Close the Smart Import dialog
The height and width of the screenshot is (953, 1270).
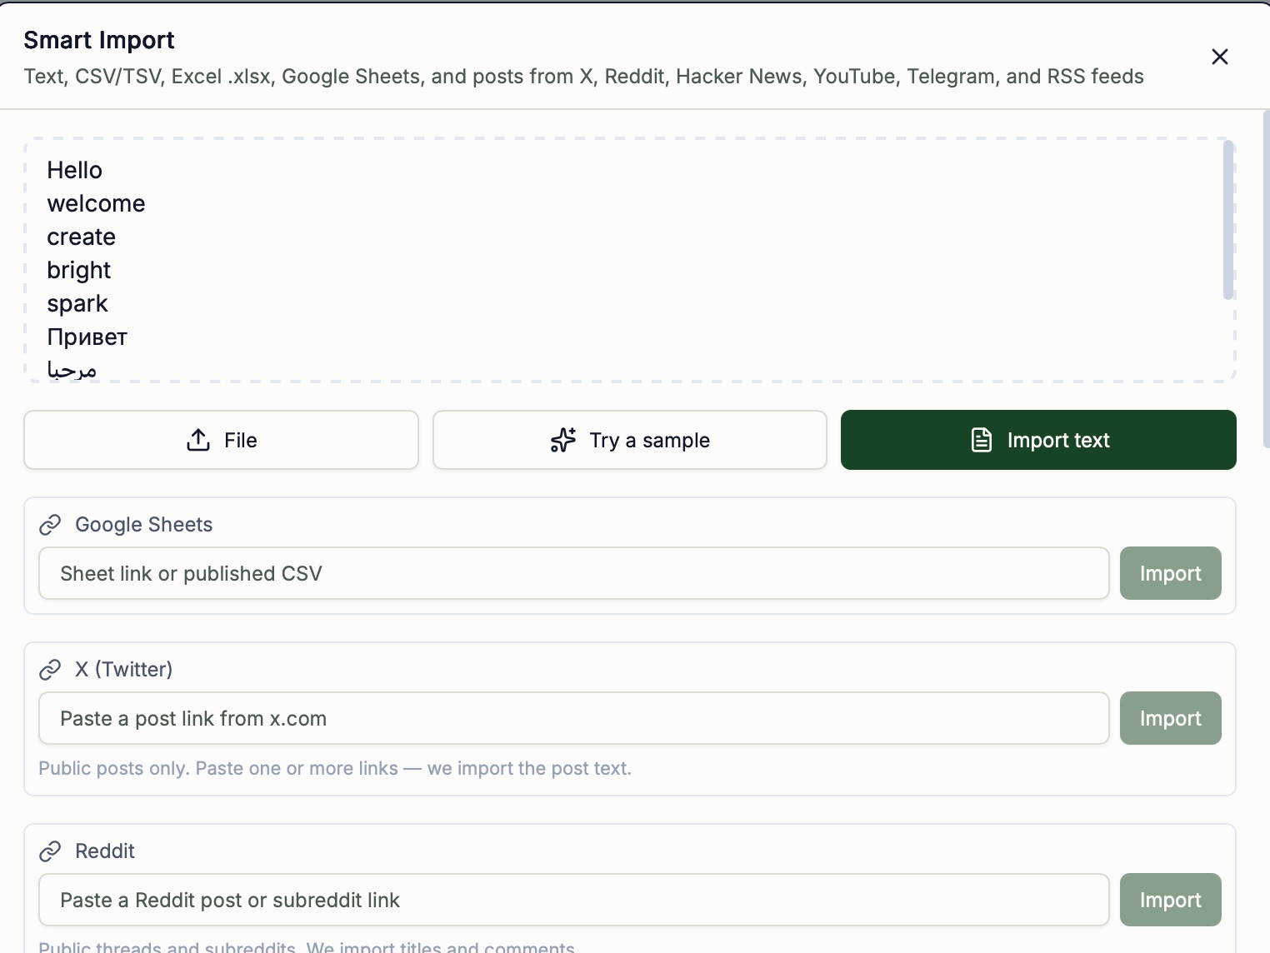click(x=1219, y=57)
